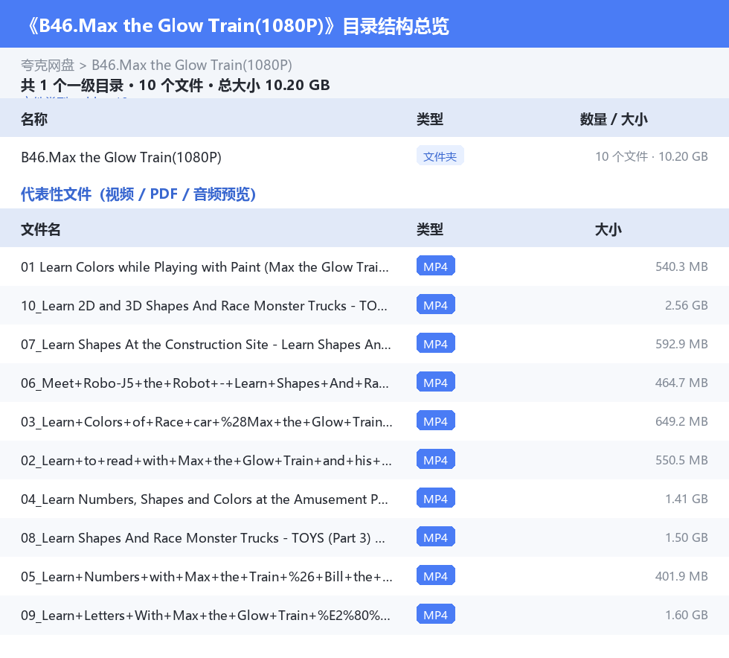Click the MP4 badge for file 03_Learn+Colors

pos(436,421)
